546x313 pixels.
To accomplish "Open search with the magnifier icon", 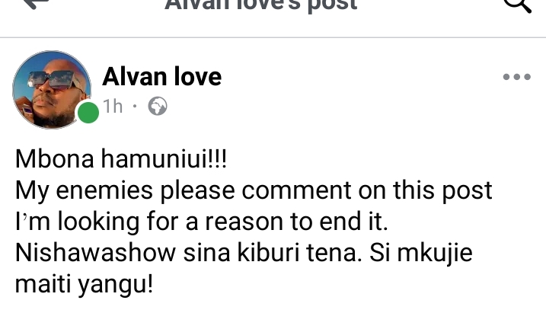I will (x=518, y=5).
